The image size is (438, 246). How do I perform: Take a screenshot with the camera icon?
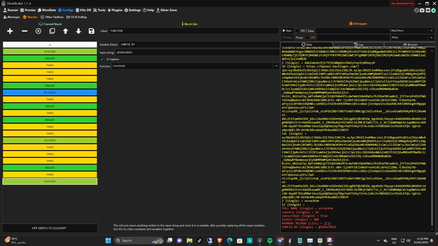coord(422,10)
